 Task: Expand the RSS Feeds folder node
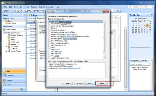[6, 46]
